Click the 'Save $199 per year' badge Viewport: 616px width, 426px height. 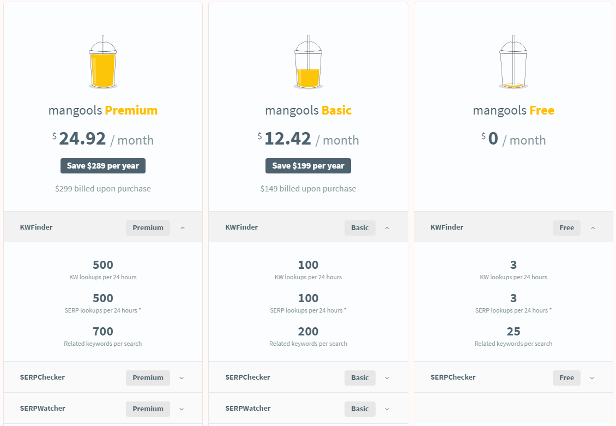(x=309, y=166)
